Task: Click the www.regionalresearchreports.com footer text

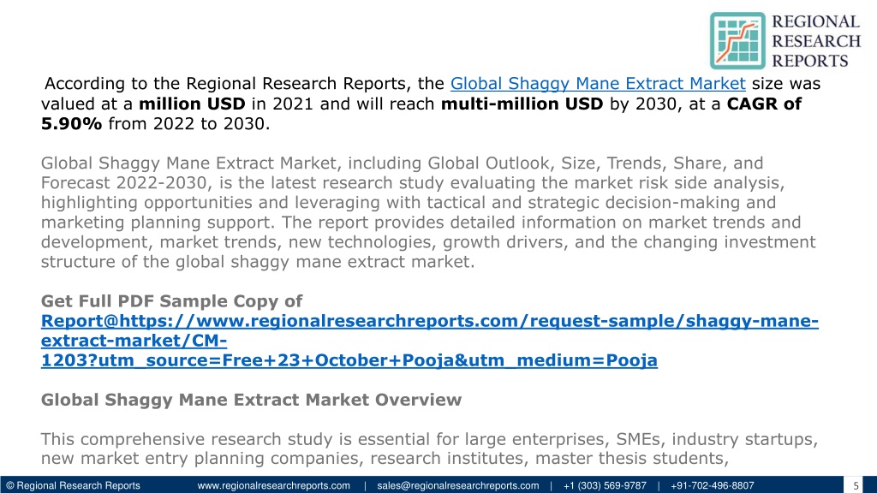Action: tap(273, 486)
